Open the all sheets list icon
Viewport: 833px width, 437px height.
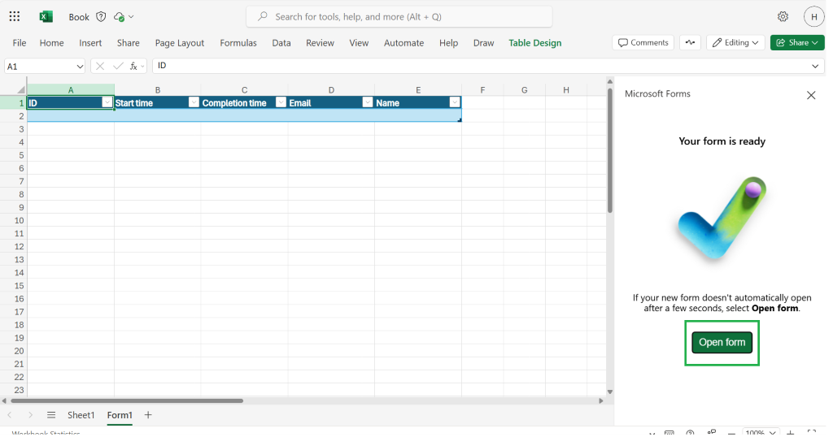(51, 415)
